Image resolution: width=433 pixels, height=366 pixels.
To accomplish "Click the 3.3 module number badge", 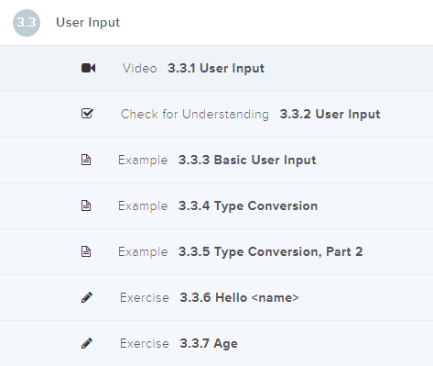I will click(27, 23).
